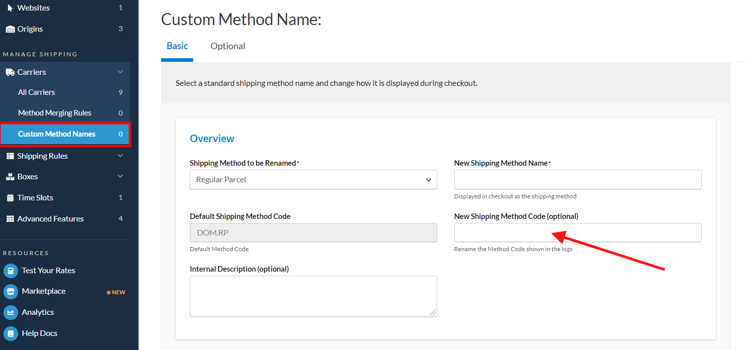Click the Test Your Rates calculator icon
This screenshot has width=746, height=350.
click(11, 271)
